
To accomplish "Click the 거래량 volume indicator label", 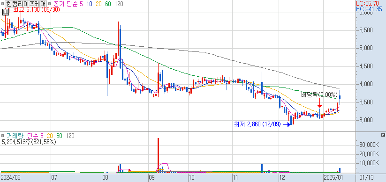I will click(x=15, y=136).
